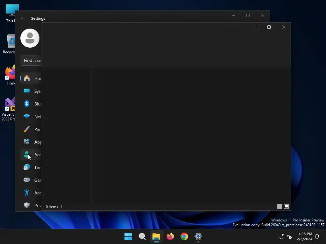Image resolution: width=326 pixels, height=244 pixels.
Task: Select the System monitor icon in Settings
Action: click(27, 91)
